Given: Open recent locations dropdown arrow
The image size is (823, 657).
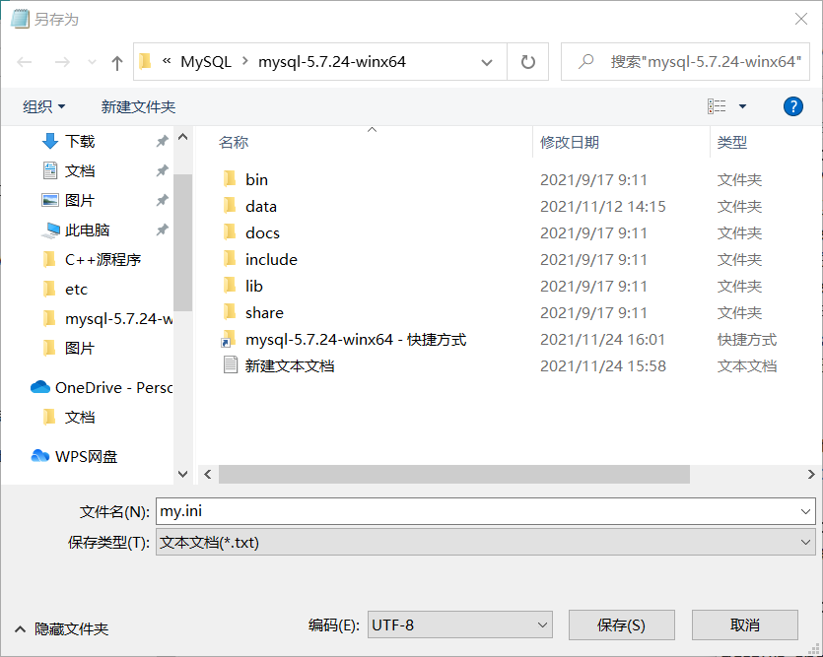Looking at the screenshot, I should click(x=92, y=62).
